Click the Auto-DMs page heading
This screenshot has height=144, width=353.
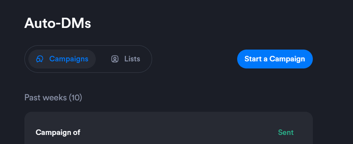coord(58,23)
